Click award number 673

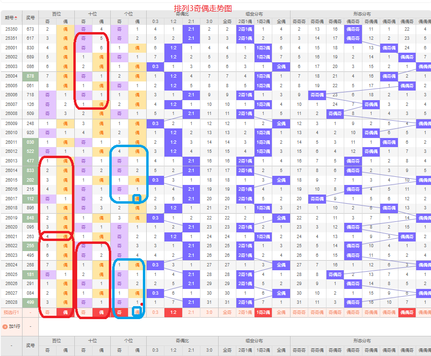click(x=30, y=29)
